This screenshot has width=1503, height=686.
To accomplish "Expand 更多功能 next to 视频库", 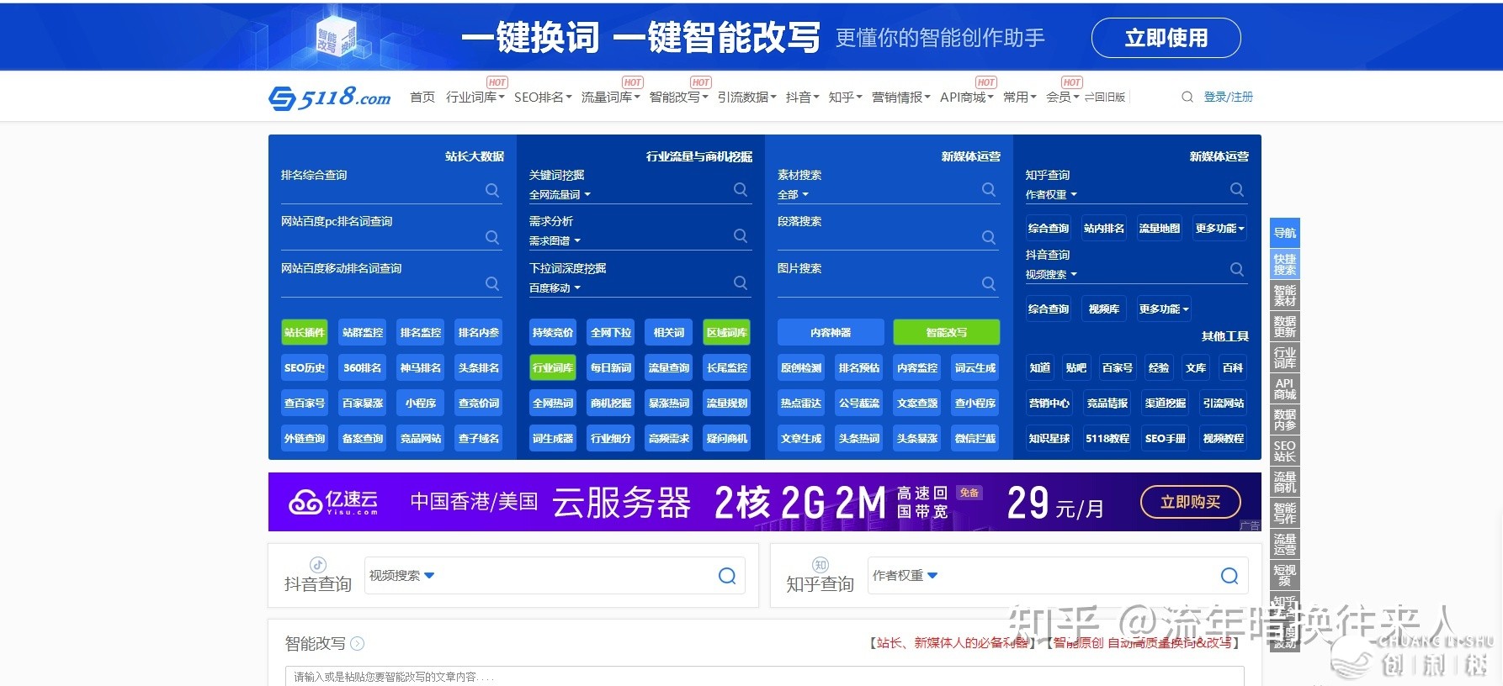I will click(1163, 309).
